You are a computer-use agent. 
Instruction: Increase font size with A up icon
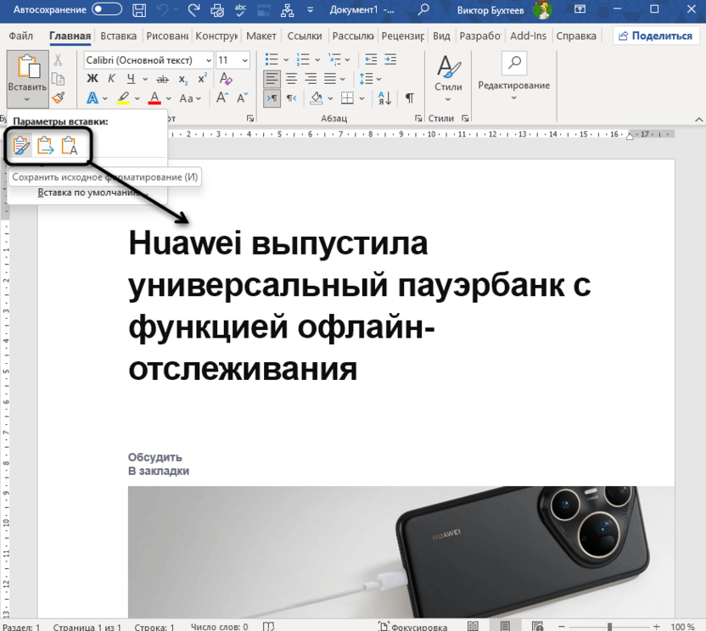(x=222, y=98)
